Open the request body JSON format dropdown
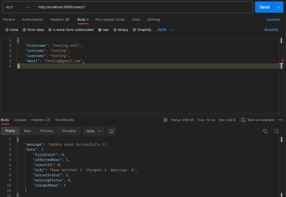286x197 pixels. 165,30
